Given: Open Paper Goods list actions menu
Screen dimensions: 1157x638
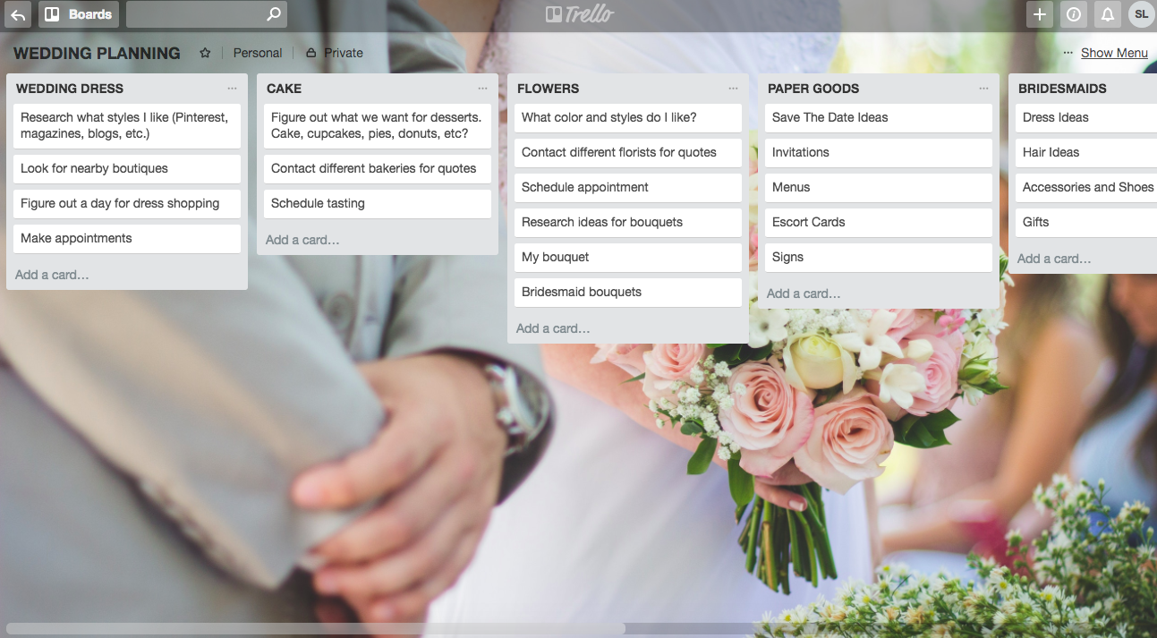Looking at the screenshot, I should point(984,89).
